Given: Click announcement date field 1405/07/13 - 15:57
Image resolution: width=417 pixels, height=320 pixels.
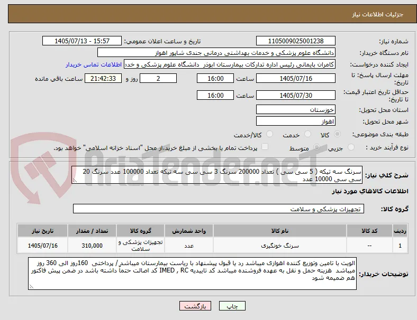Looking at the screenshot, I should (x=82, y=41).
